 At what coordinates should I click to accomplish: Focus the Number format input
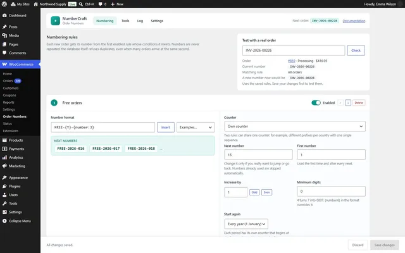pos(103,127)
